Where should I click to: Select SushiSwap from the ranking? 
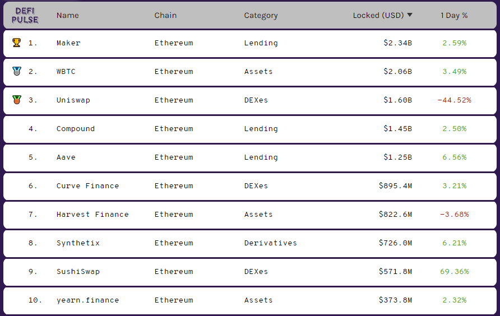pos(78,272)
